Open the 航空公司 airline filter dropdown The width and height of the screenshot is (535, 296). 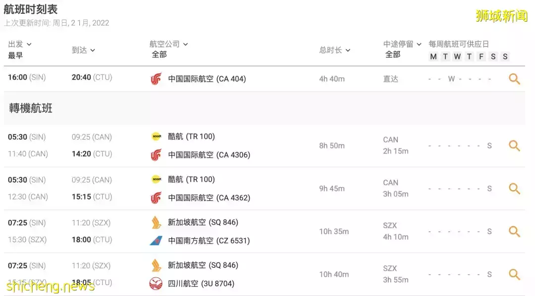168,44
